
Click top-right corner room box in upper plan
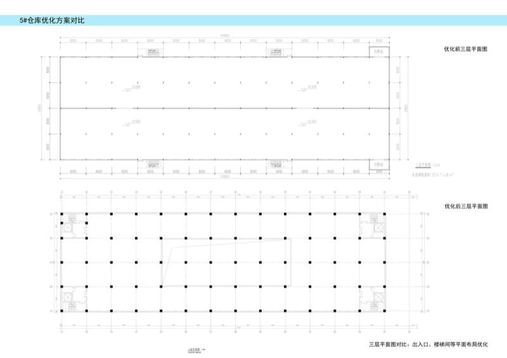point(378,51)
